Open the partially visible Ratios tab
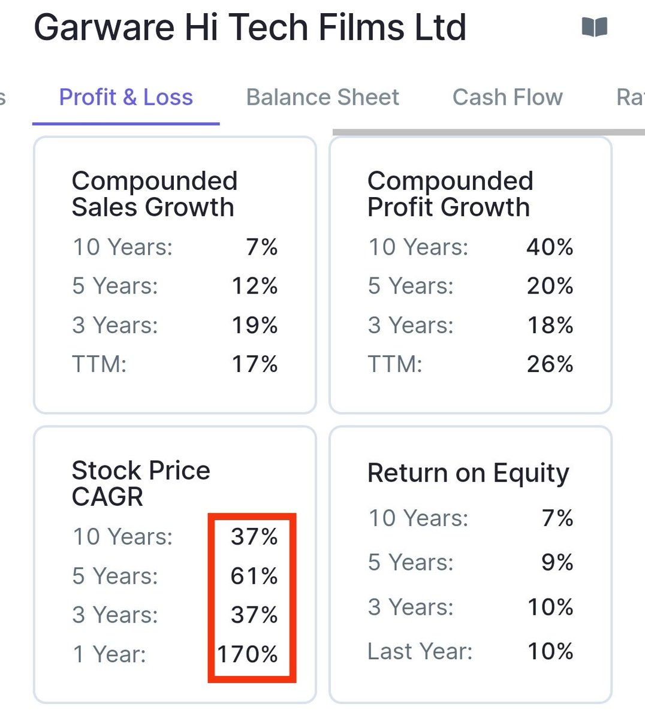 [x=631, y=97]
